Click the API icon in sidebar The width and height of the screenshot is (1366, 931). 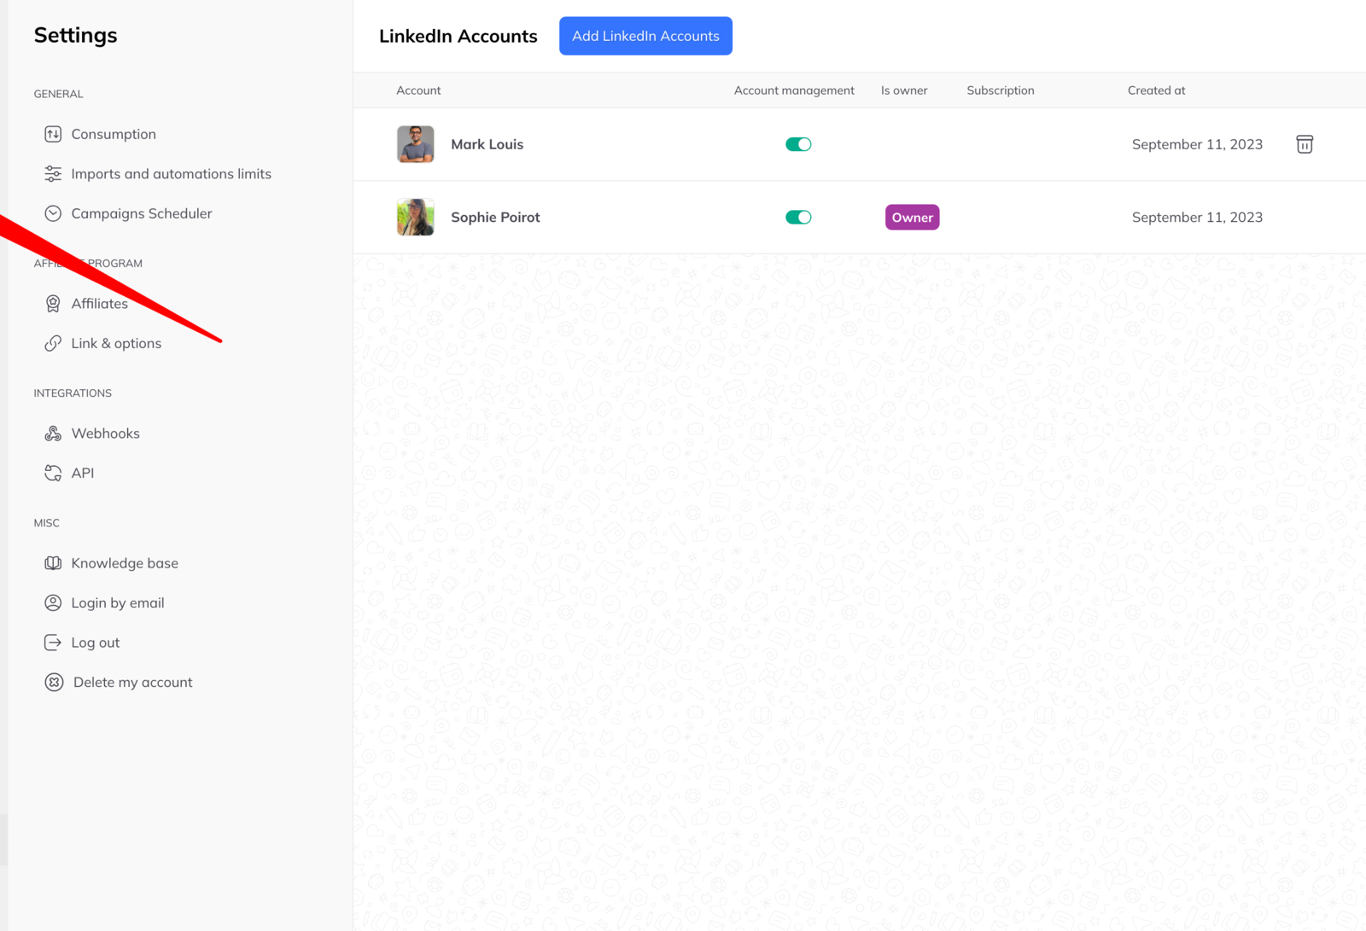pos(53,473)
